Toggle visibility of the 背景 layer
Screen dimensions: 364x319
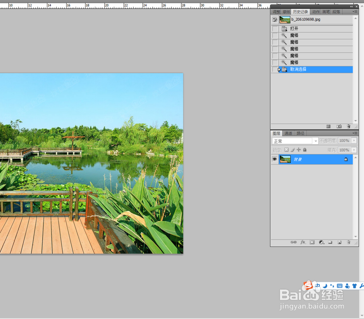(x=274, y=159)
